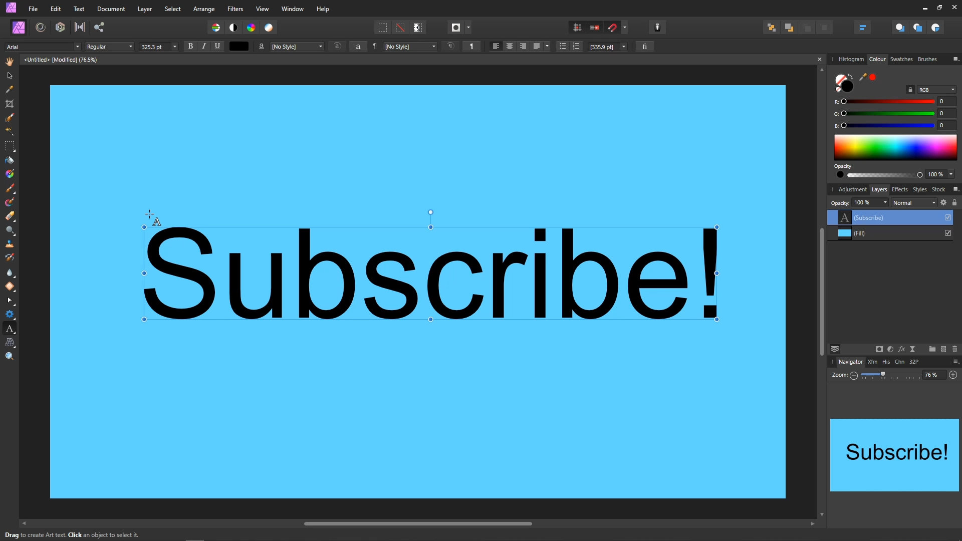The width and height of the screenshot is (962, 541).
Task: Delete layer using trash icon
Action: pyautogui.click(x=954, y=349)
